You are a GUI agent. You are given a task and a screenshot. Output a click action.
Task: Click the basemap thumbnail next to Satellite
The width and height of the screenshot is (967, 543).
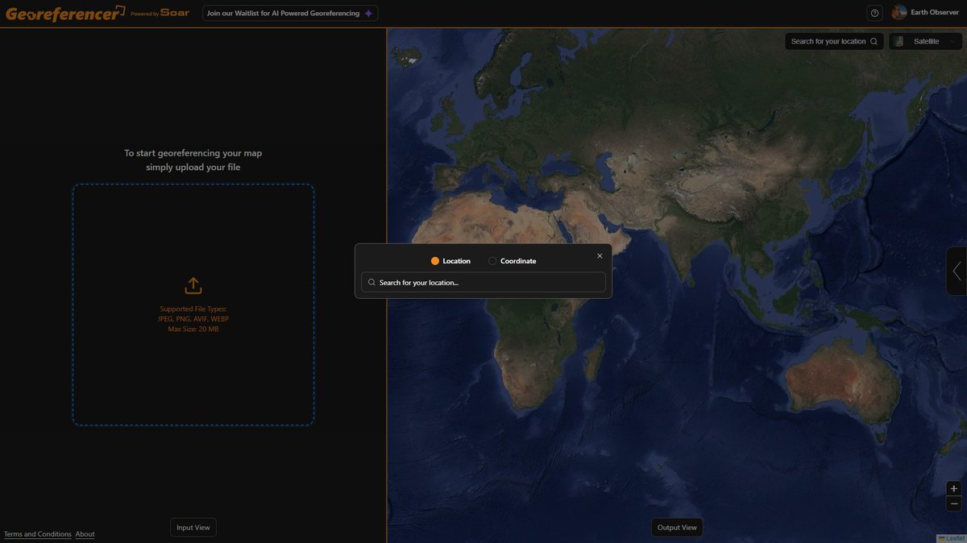pyautogui.click(x=898, y=40)
